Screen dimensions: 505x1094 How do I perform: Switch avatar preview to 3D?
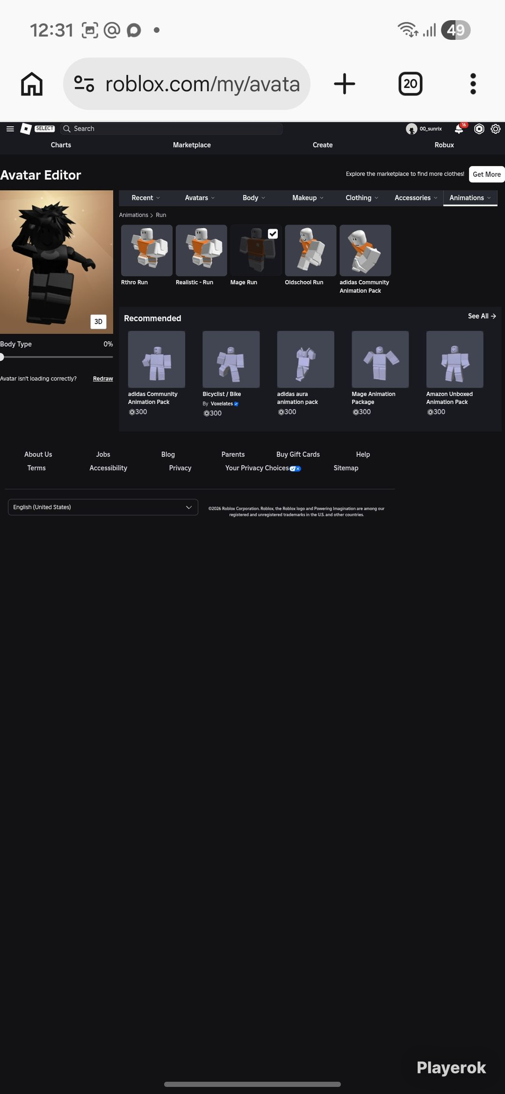(x=98, y=322)
